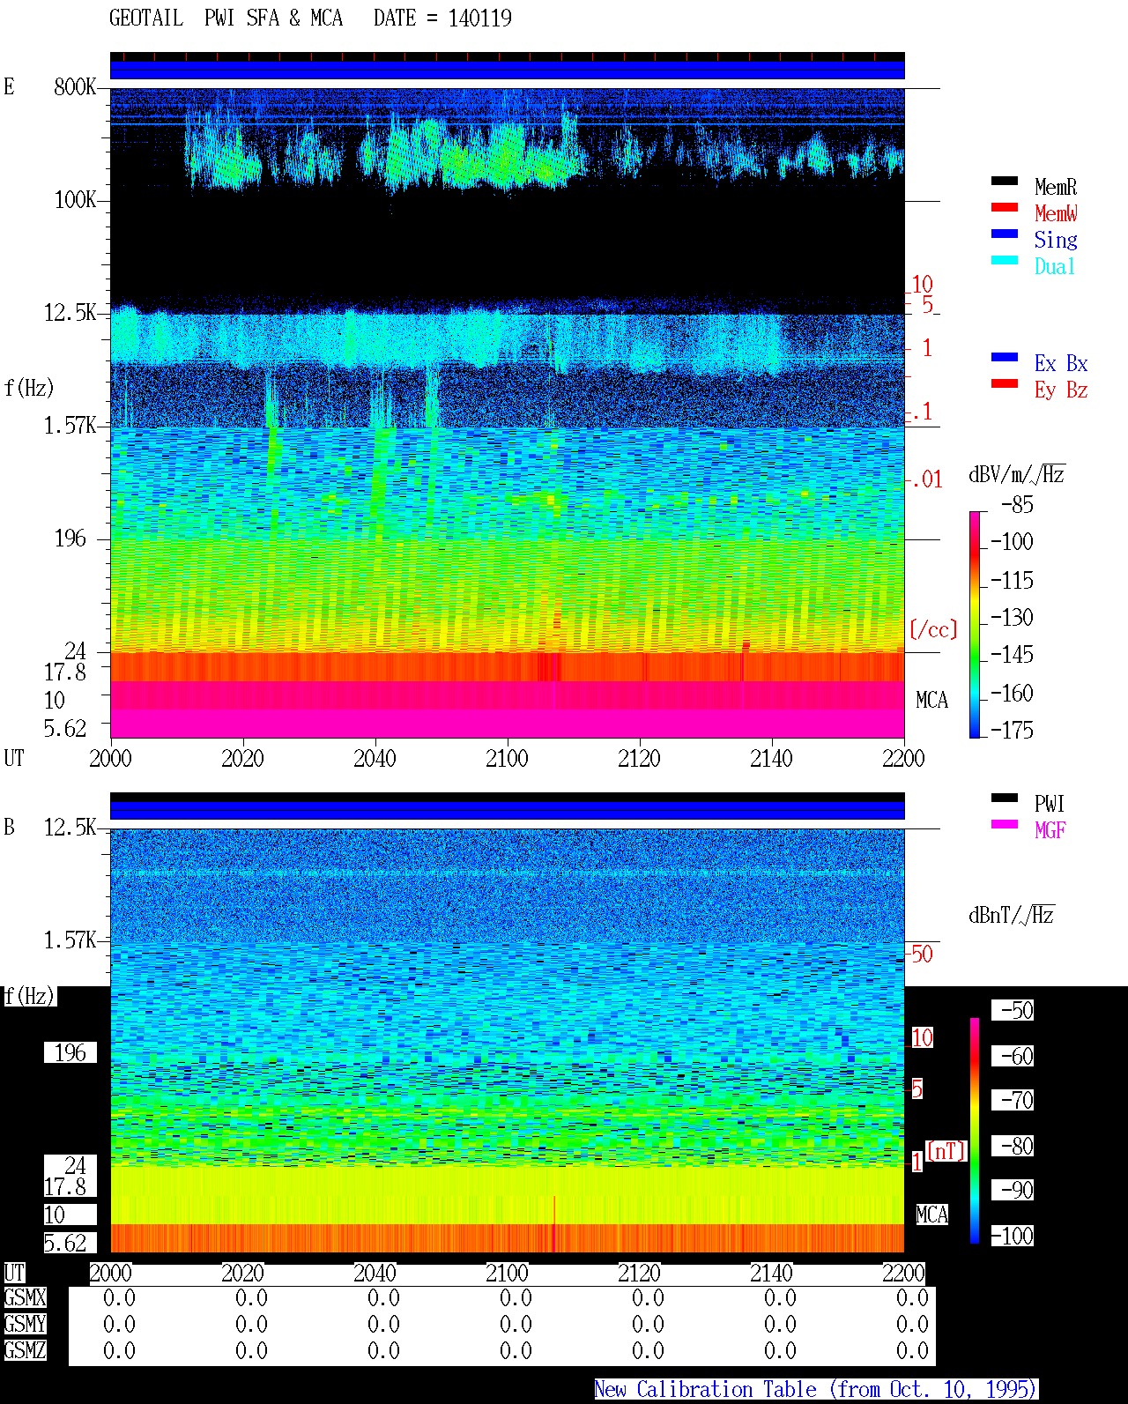Viewport: 1128px width, 1404px height.
Task: Click the DATE = 140119 text
Action: pyautogui.click(x=442, y=18)
